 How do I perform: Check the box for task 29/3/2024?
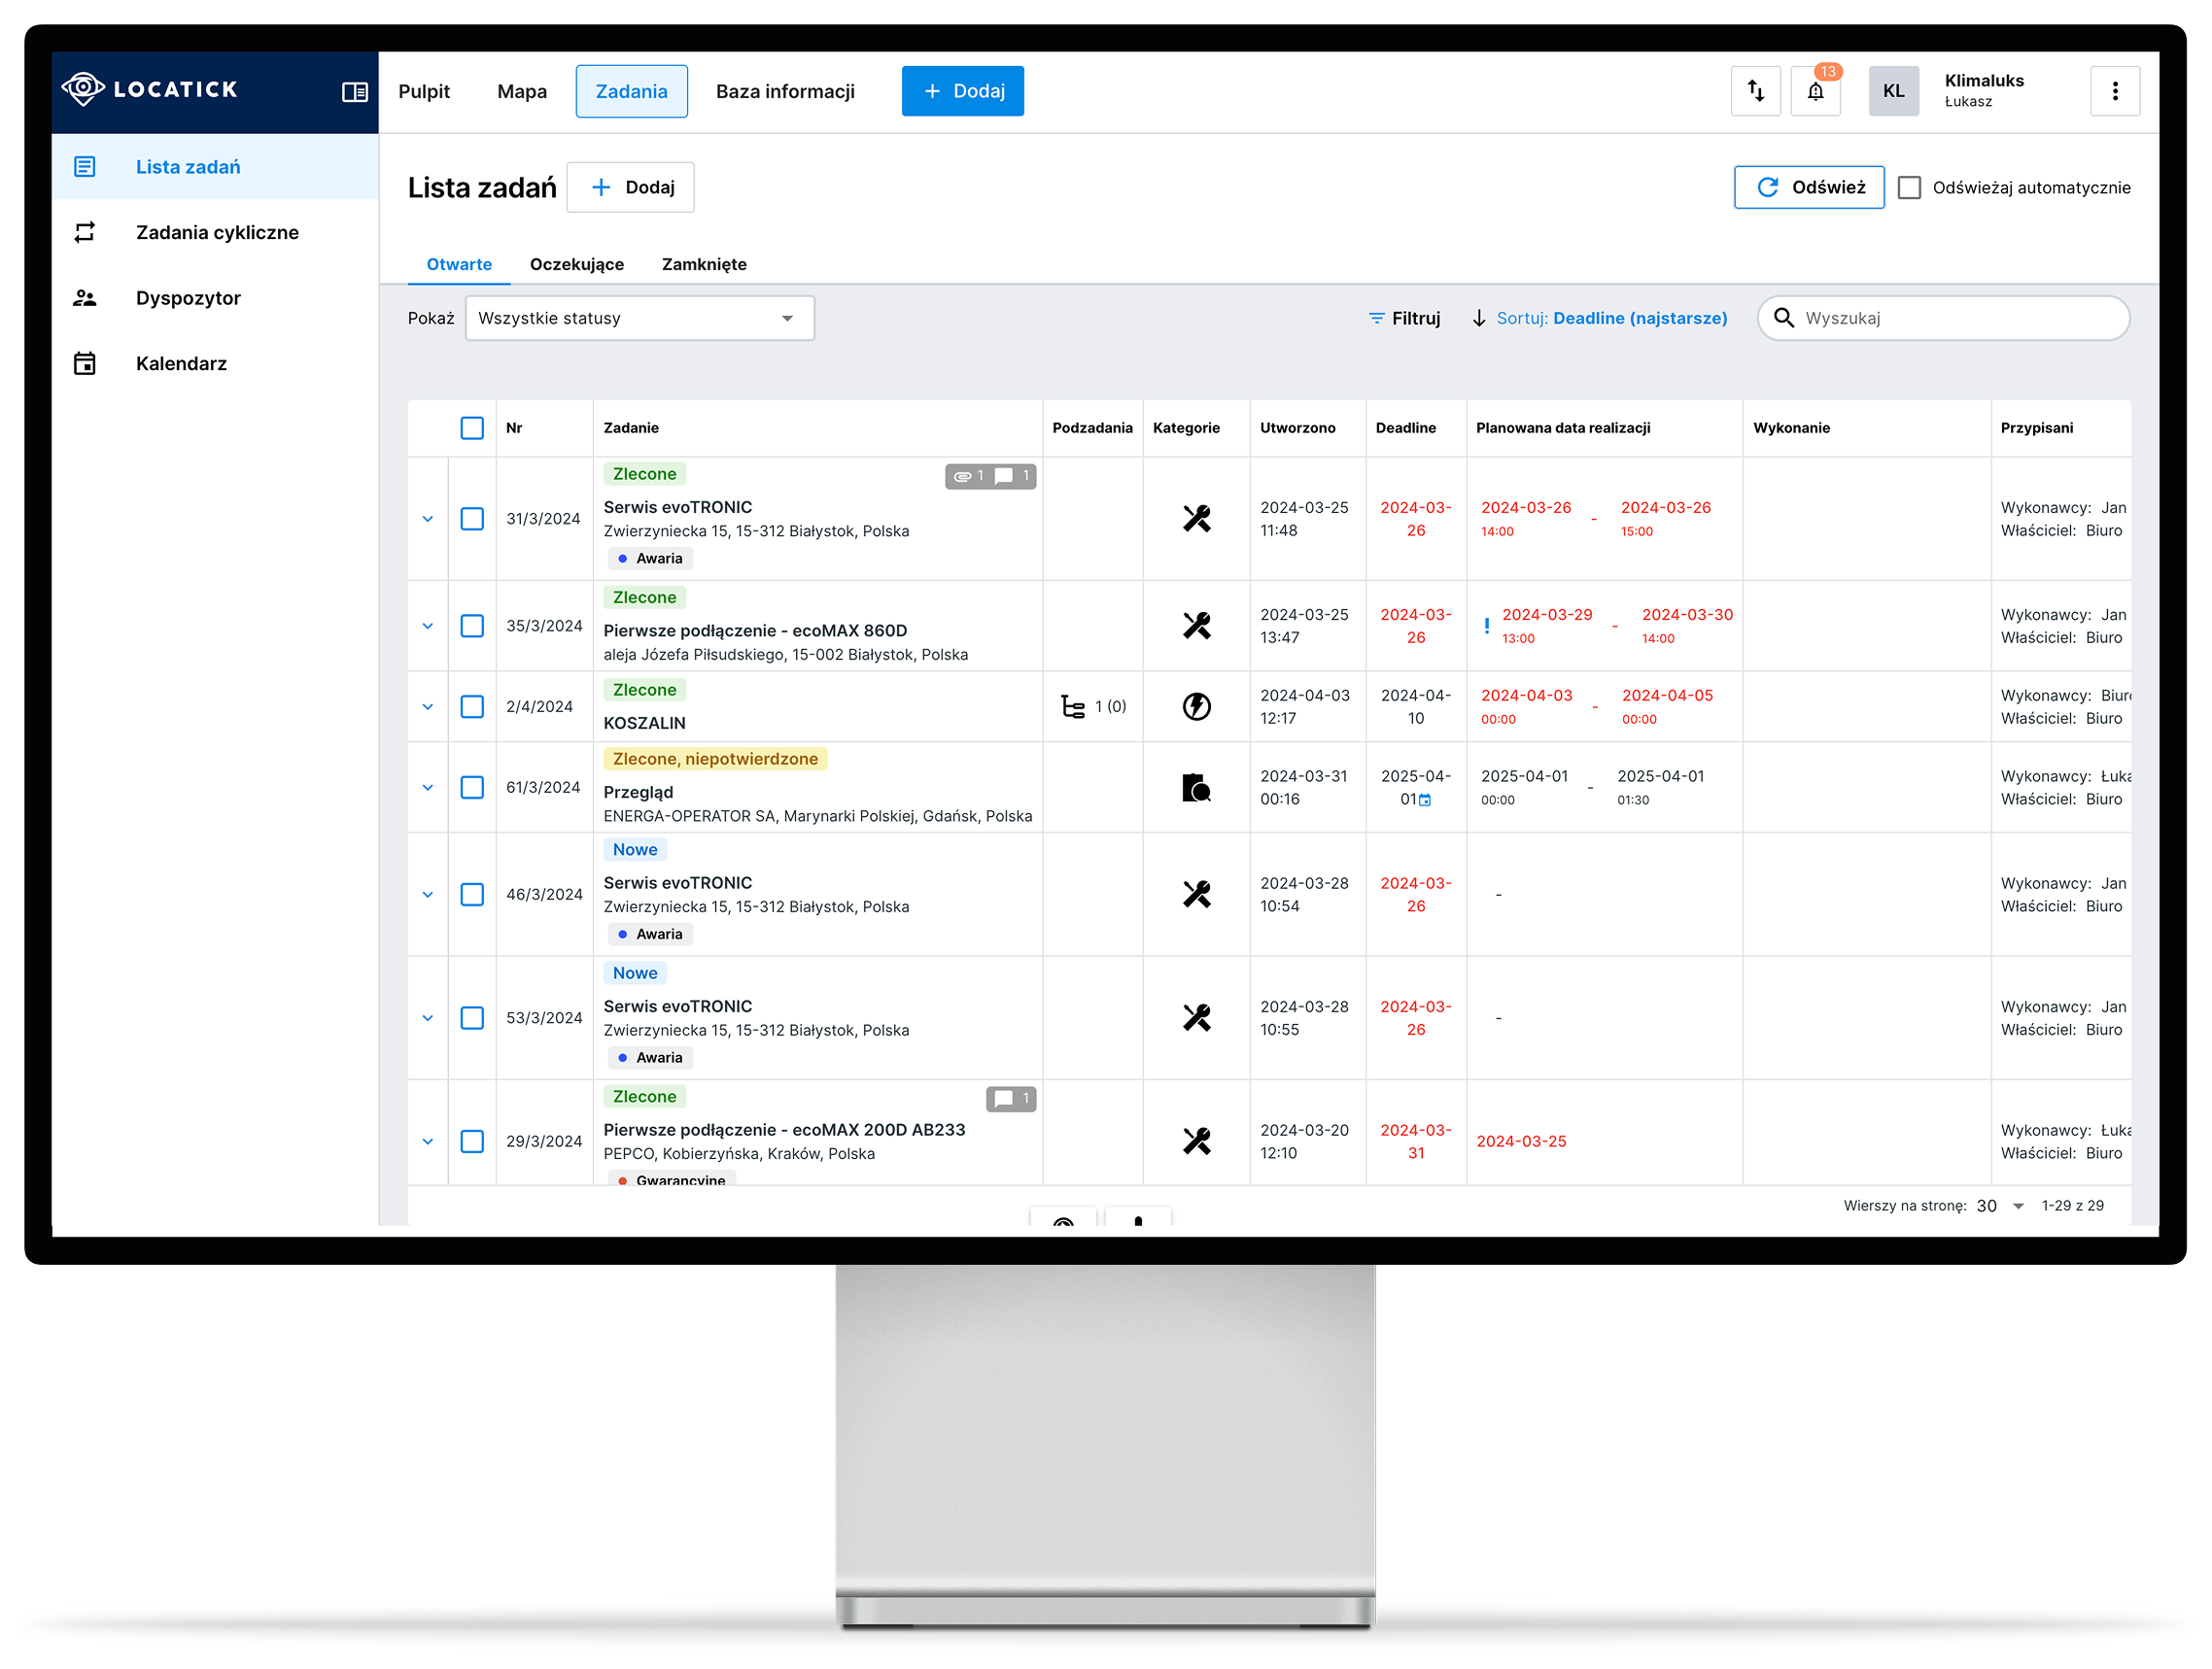pos(472,1141)
